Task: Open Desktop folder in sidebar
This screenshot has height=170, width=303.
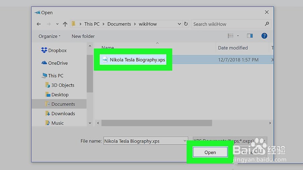Action: pyautogui.click(x=60, y=95)
